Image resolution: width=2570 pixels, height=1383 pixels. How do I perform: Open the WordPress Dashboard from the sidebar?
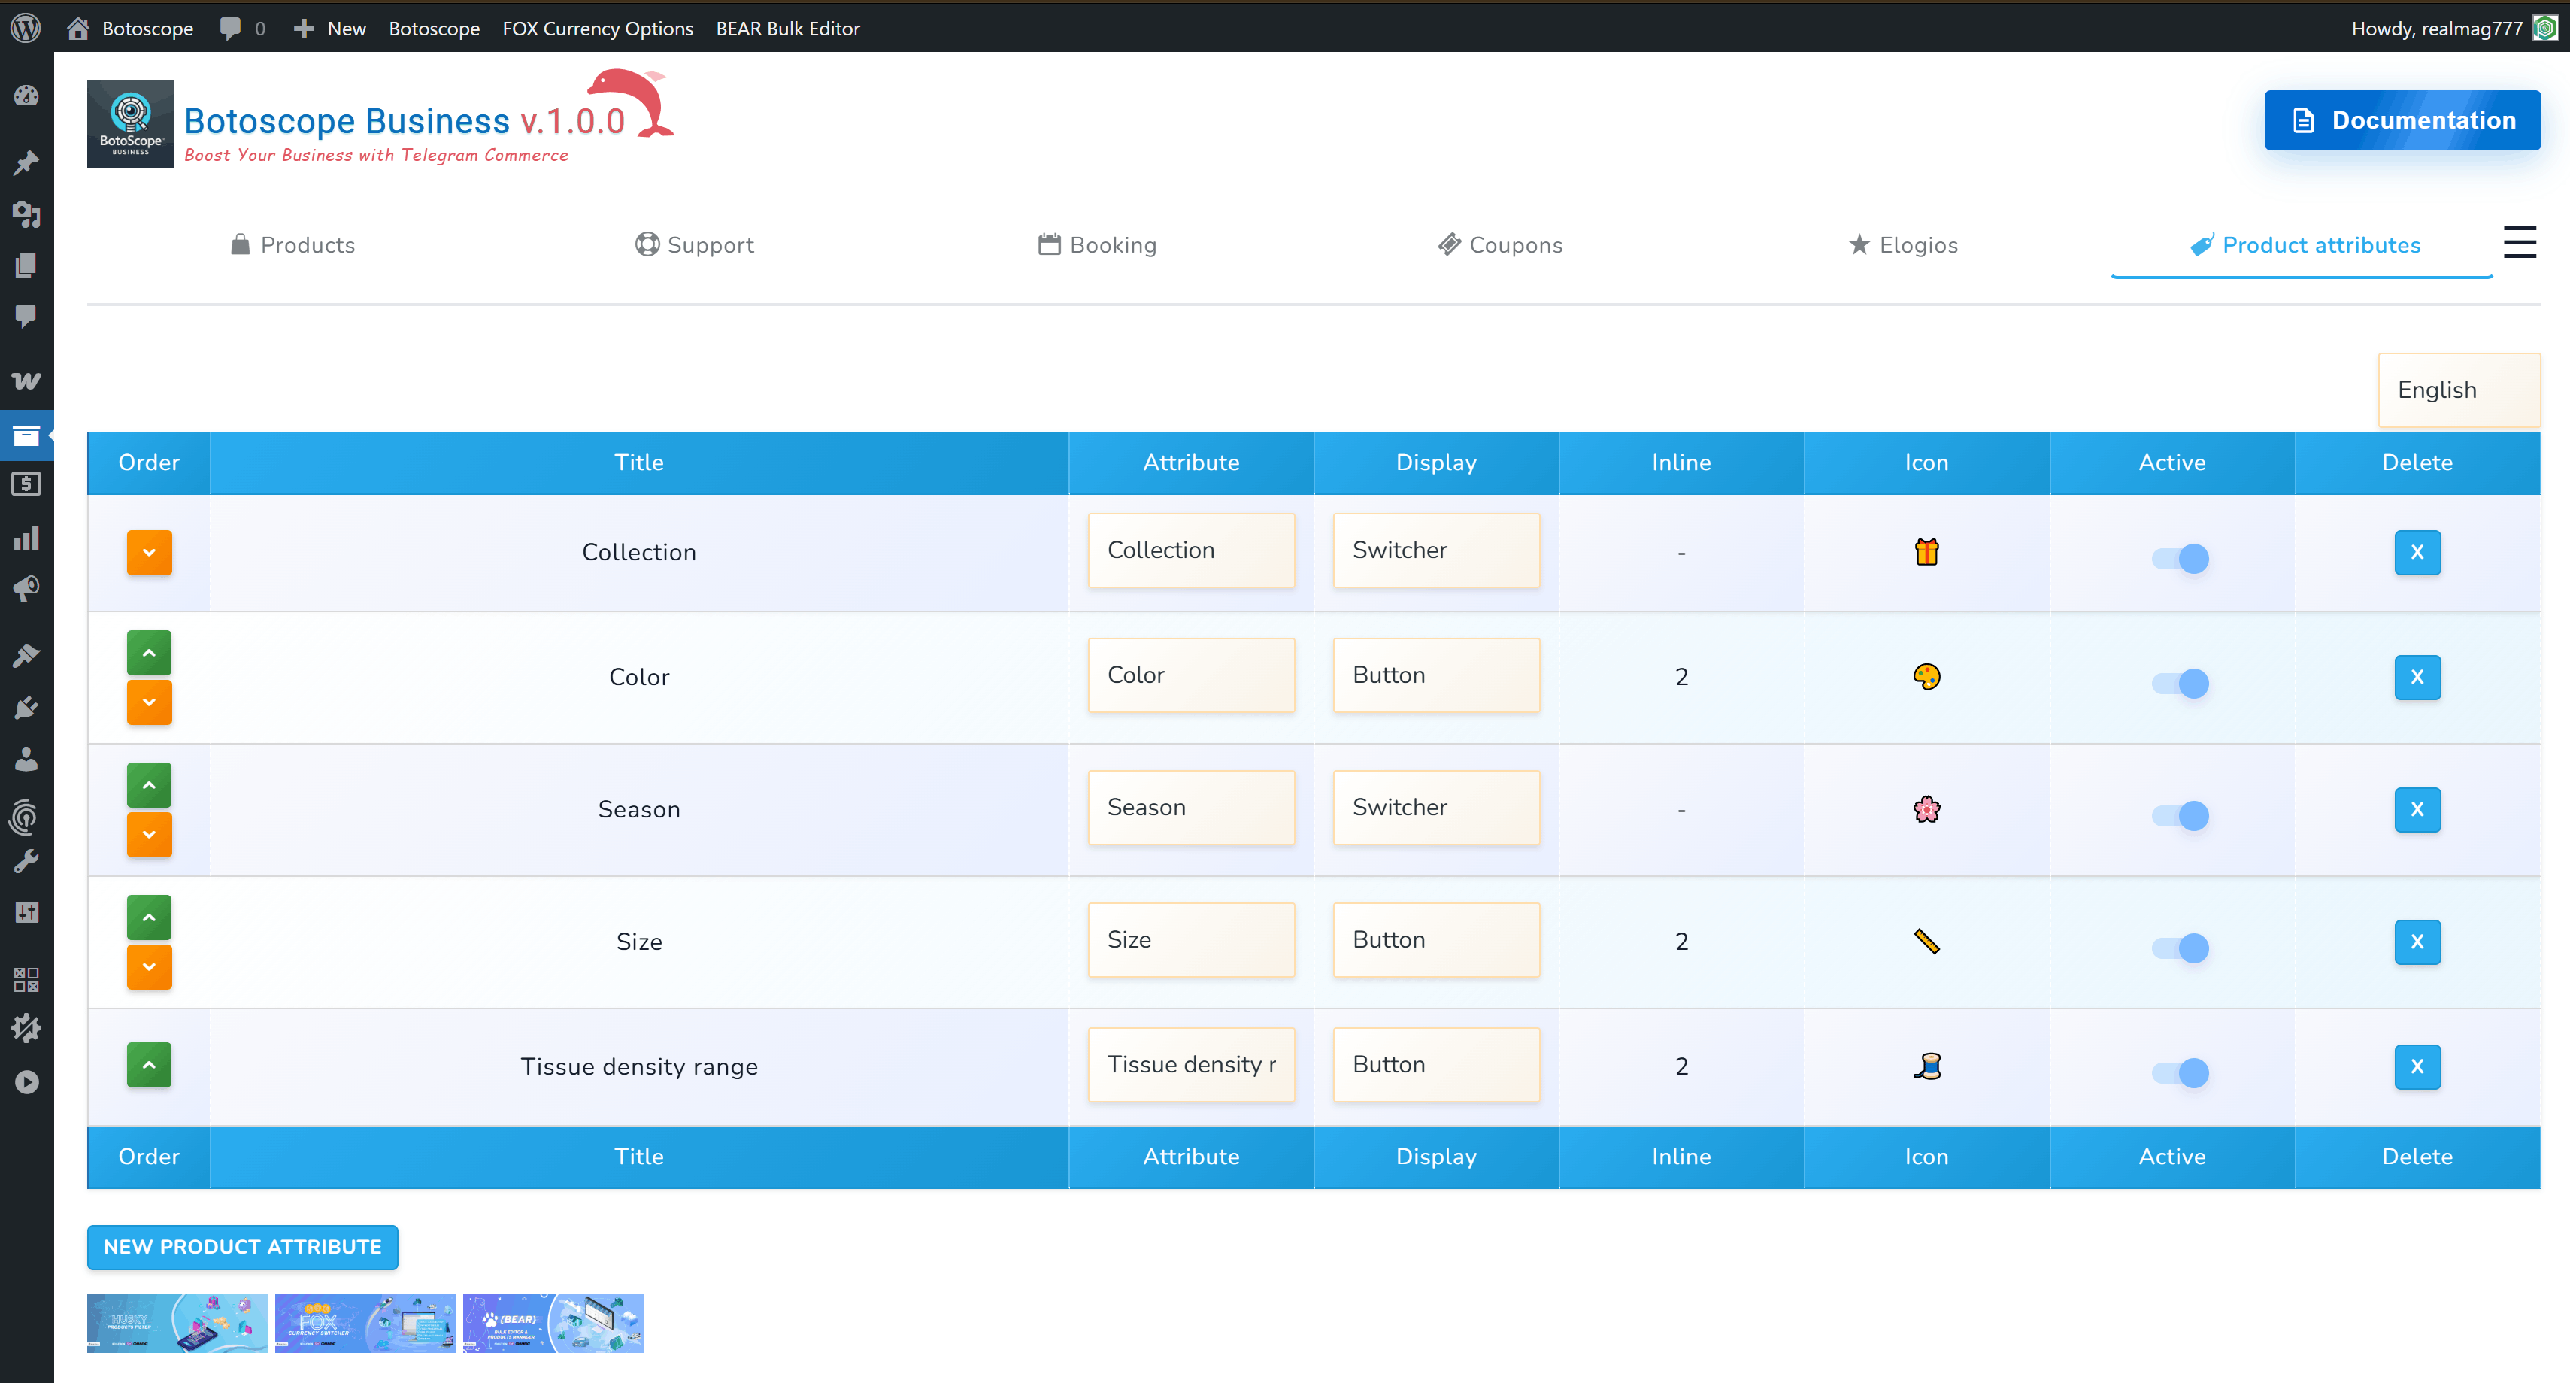coord(27,95)
